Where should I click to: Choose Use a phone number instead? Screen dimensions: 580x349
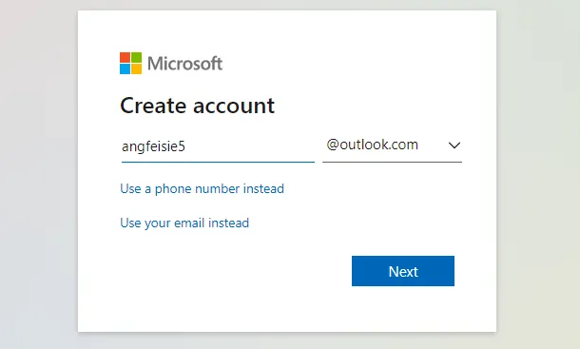pos(202,188)
